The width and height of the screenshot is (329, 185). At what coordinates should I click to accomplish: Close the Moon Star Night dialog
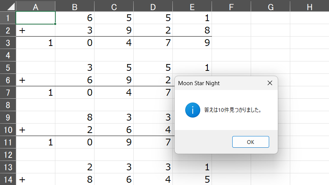tap(270, 83)
